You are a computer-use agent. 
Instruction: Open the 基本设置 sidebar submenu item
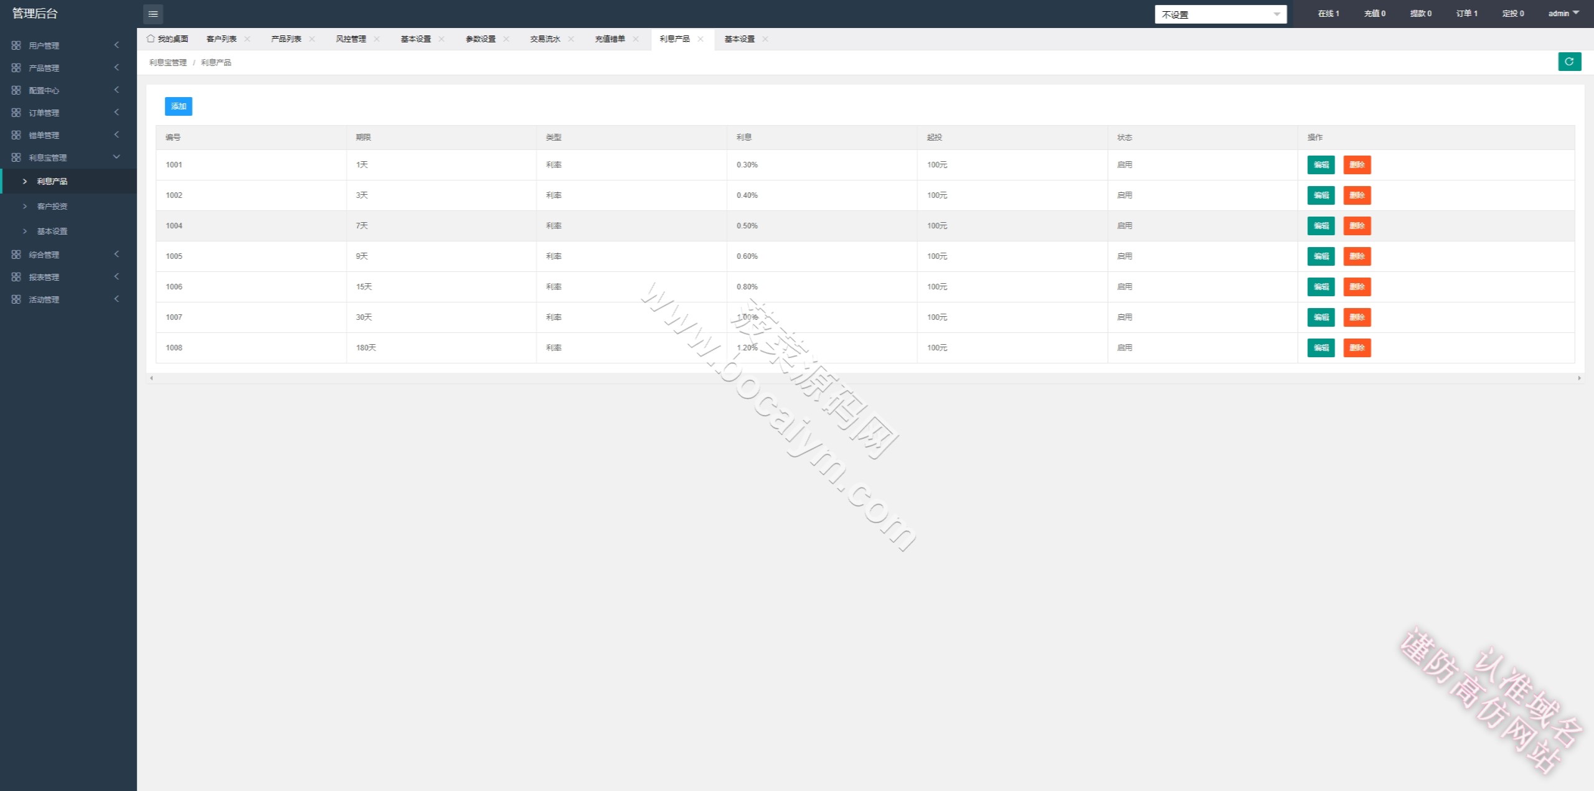click(x=68, y=231)
